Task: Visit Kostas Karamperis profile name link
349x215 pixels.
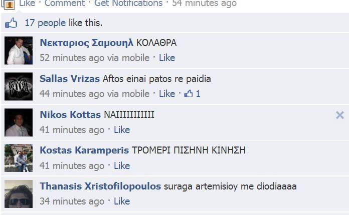Action: point(84,150)
